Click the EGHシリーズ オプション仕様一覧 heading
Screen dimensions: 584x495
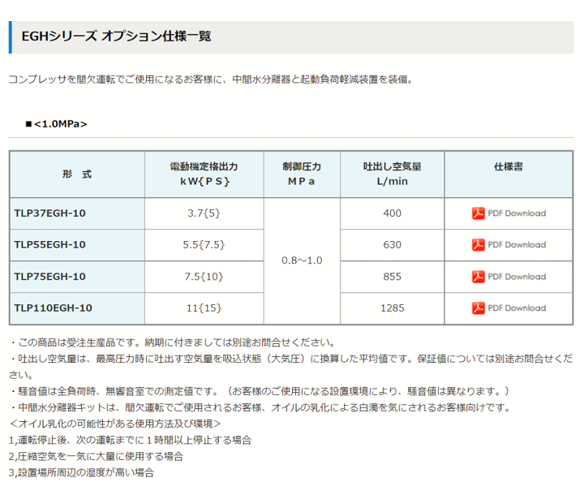(x=116, y=37)
